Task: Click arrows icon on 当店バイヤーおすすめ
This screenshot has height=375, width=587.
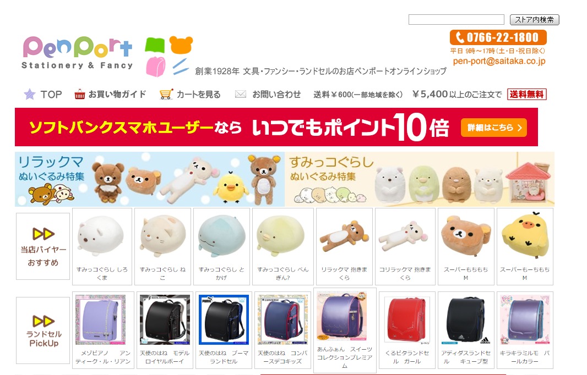Action: click(43, 234)
